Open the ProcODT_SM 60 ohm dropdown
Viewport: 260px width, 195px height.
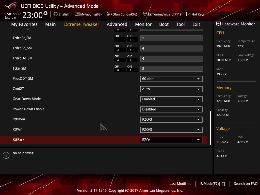tap(171, 79)
